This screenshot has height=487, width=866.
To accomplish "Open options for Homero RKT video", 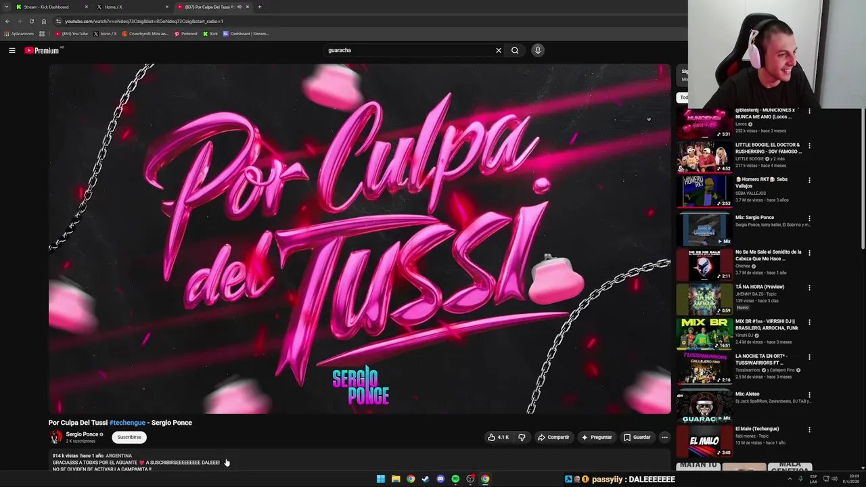I will click(809, 181).
